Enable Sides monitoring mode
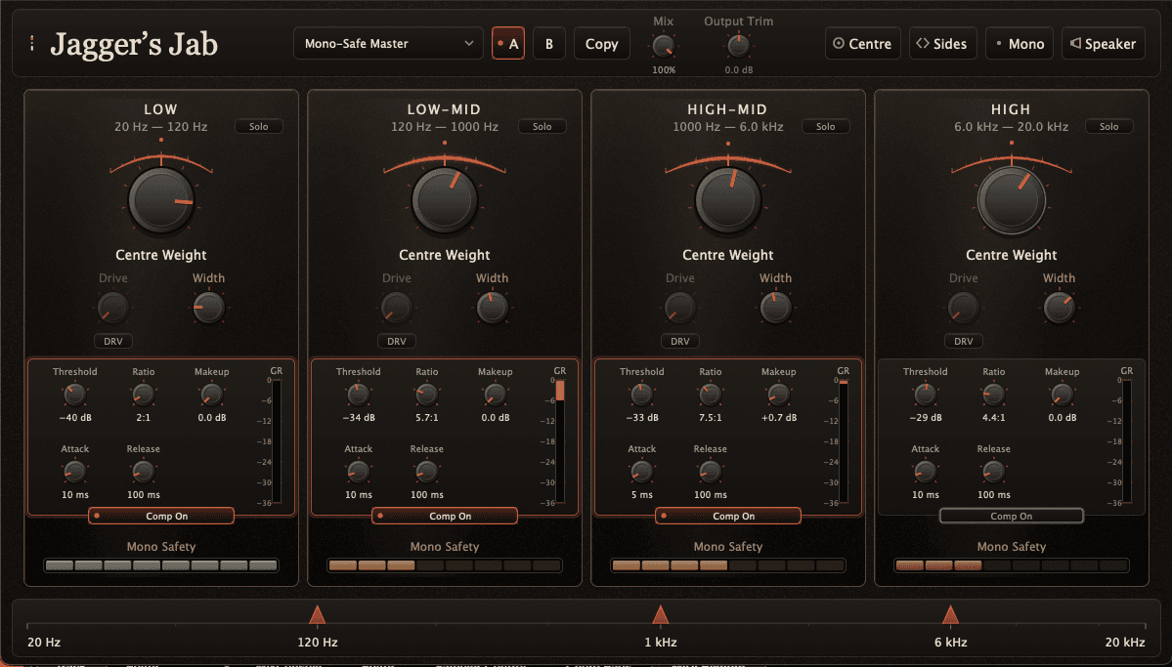The height and width of the screenshot is (667, 1172). coord(942,43)
